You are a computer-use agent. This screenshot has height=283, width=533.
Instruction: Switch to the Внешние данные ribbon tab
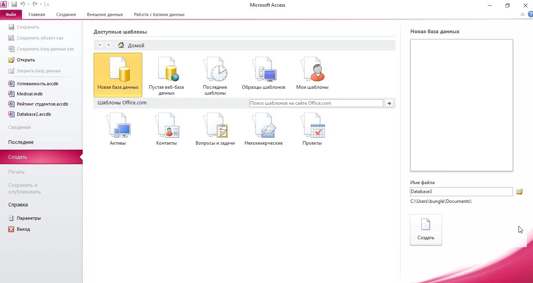coord(105,14)
